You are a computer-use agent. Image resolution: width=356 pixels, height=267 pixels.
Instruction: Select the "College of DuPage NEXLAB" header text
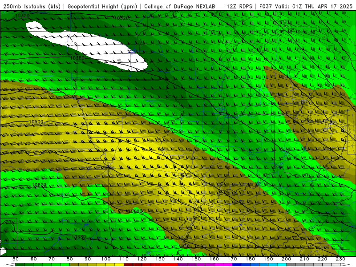pos(179,7)
